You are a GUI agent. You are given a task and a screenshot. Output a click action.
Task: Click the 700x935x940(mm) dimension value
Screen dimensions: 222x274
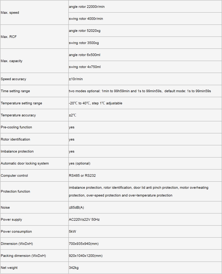pyautogui.click(x=84, y=243)
